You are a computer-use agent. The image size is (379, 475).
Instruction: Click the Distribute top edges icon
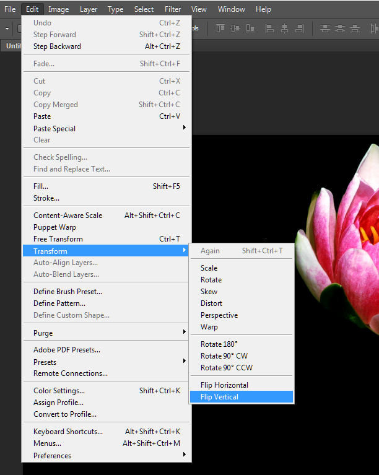[x=325, y=28]
